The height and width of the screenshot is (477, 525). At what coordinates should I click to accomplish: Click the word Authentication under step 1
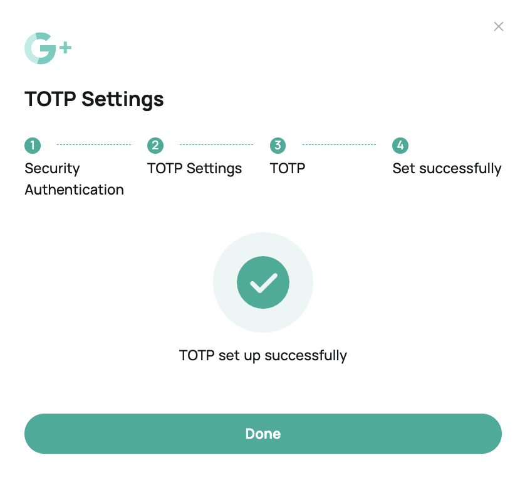(75, 190)
